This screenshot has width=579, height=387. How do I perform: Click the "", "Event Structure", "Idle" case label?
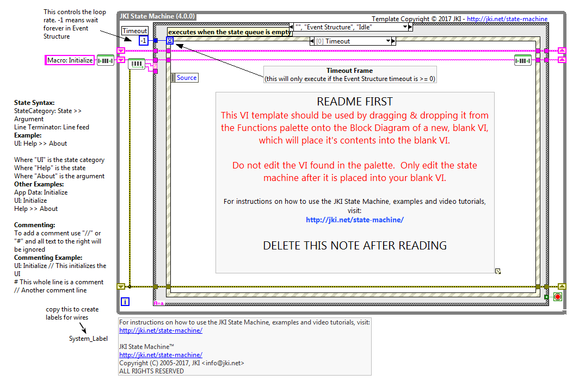(x=334, y=27)
